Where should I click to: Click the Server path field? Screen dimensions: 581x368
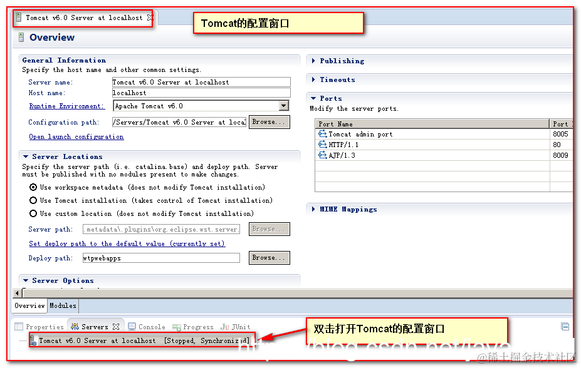(x=161, y=229)
